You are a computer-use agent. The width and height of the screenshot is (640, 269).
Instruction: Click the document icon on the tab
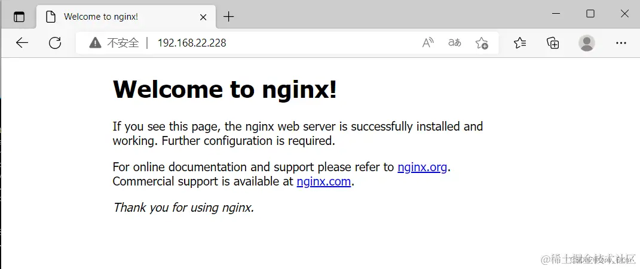(51, 17)
